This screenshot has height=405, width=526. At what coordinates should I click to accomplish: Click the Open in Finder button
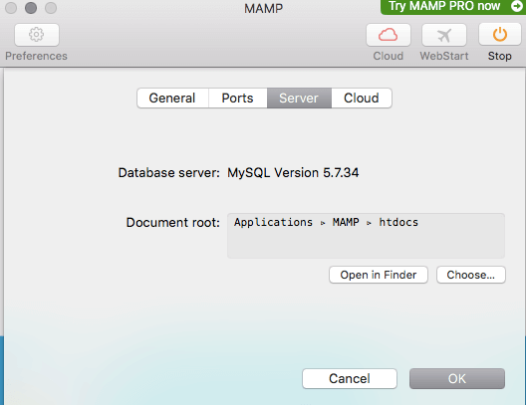pos(379,275)
